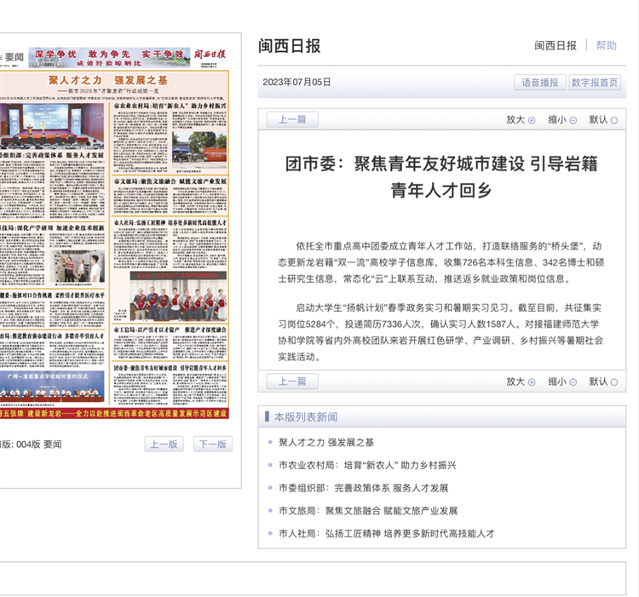Click the 闽西日报 link beside 帮助

(x=556, y=45)
